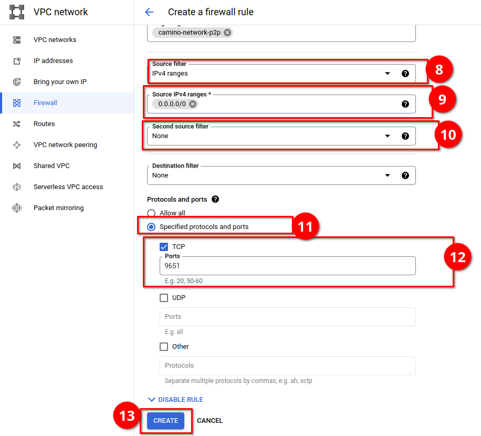Image resolution: width=481 pixels, height=436 pixels.
Task: Go to Routes in the sidebar
Action: [x=44, y=124]
